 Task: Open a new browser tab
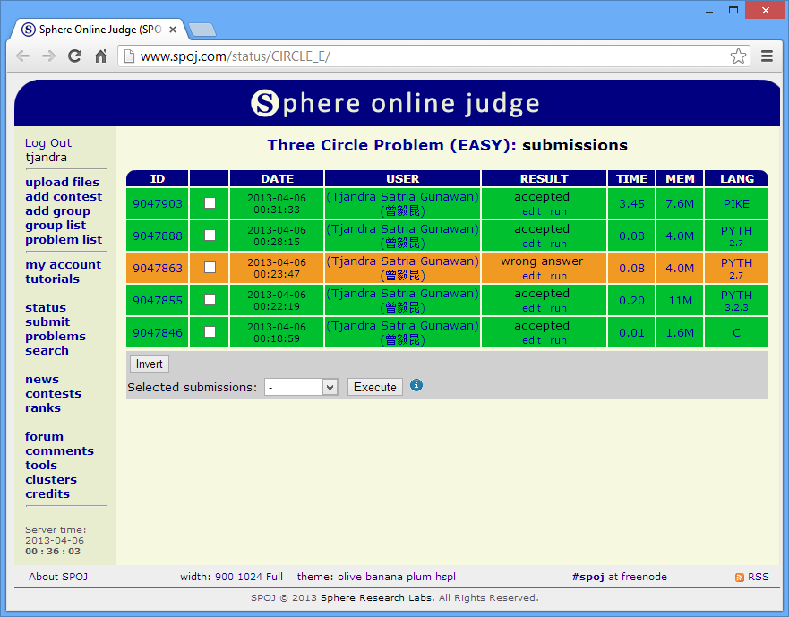click(x=202, y=30)
